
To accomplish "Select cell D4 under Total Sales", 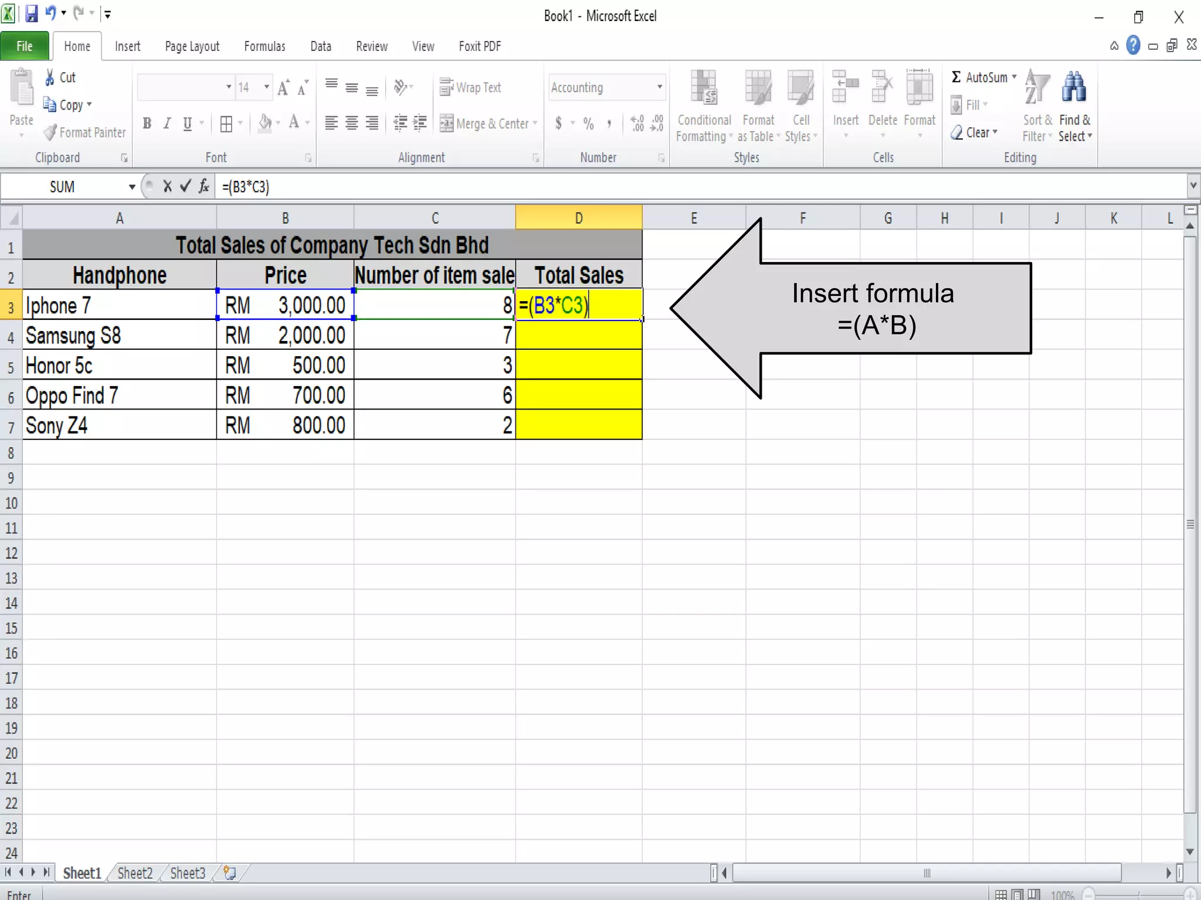I will point(579,335).
